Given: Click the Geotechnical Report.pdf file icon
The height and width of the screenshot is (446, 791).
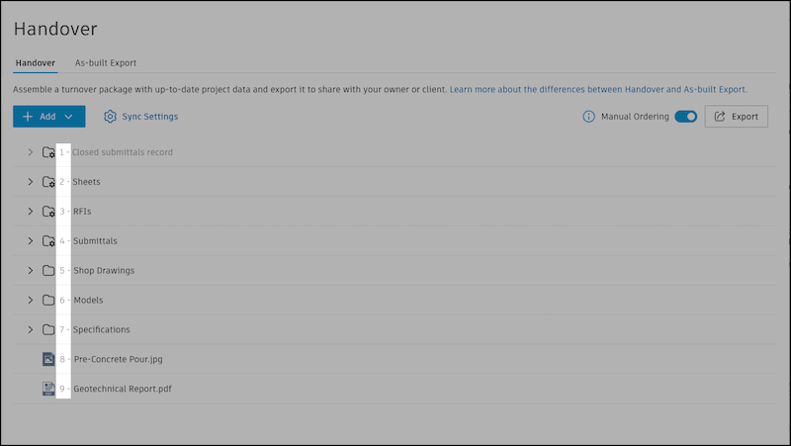Looking at the screenshot, I should (x=48, y=390).
